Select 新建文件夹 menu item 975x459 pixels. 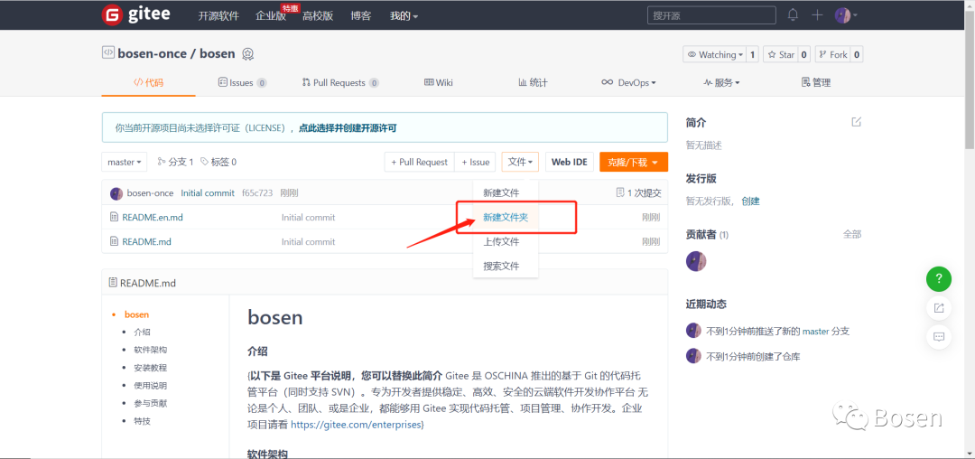click(506, 217)
